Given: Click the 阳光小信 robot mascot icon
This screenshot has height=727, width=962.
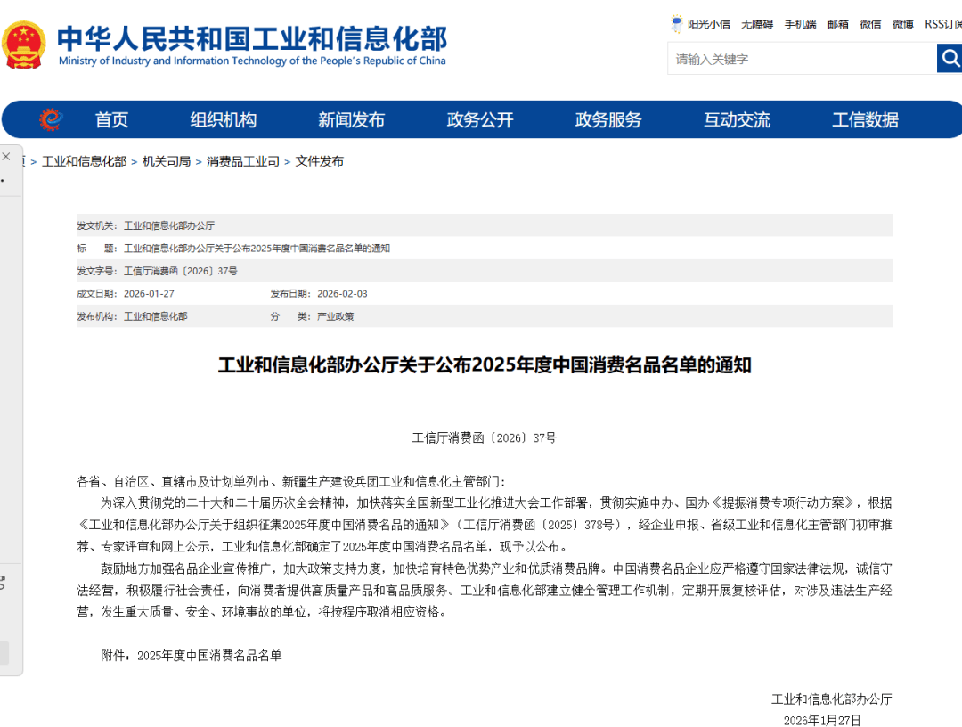Looking at the screenshot, I should click(678, 24).
